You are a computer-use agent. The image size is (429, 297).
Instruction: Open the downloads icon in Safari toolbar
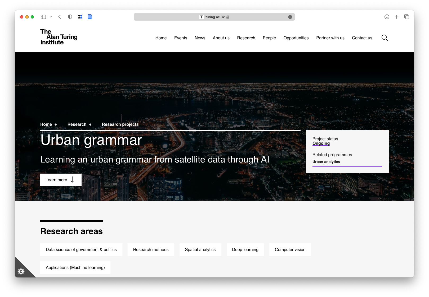[387, 17]
